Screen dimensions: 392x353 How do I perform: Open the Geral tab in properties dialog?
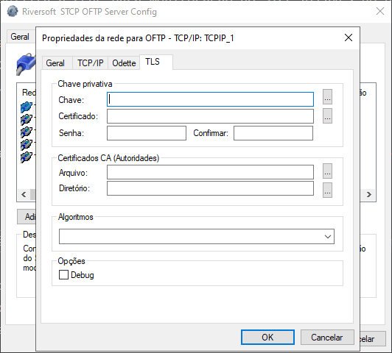click(x=55, y=63)
